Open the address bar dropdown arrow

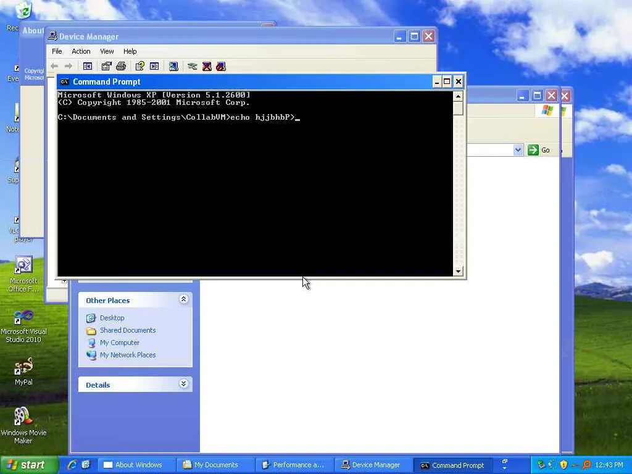coord(518,150)
